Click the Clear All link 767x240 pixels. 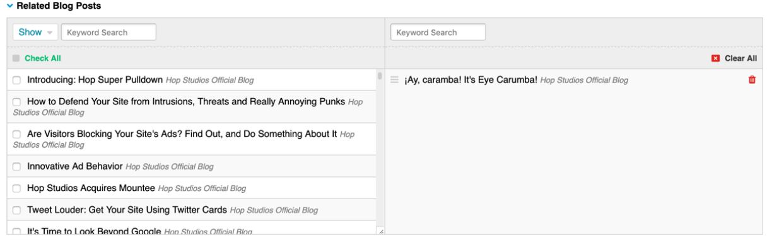point(741,58)
